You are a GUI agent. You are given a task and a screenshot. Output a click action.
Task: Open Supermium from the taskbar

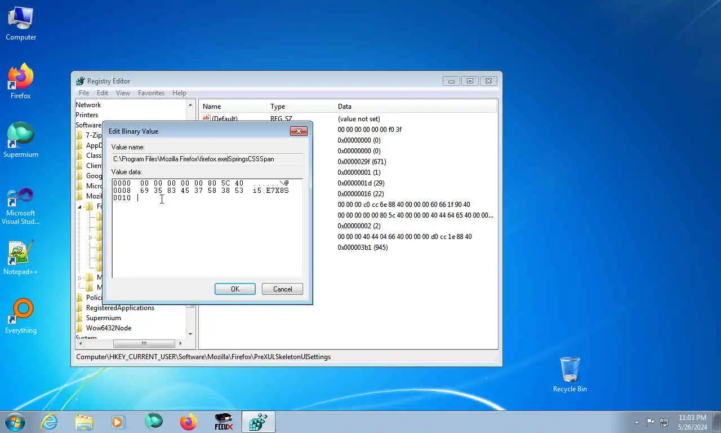tap(153, 422)
